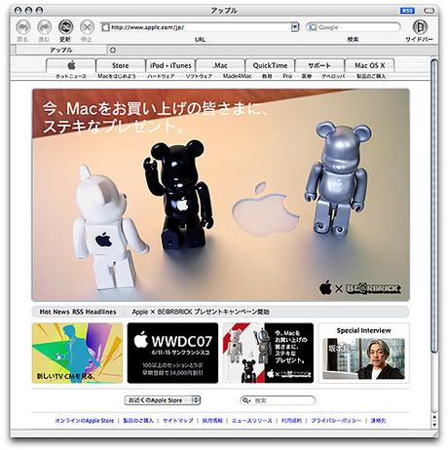448x450 pixels.
Task: Click the Hot News RSS Headlines label
Action: [x=78, y=312]
